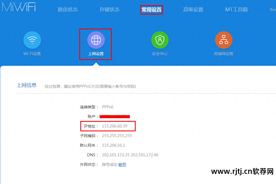This screenshot has width=276, height=184.
Task: Click the blue Wi-Fi signal circle
Action: click(32, 40)
